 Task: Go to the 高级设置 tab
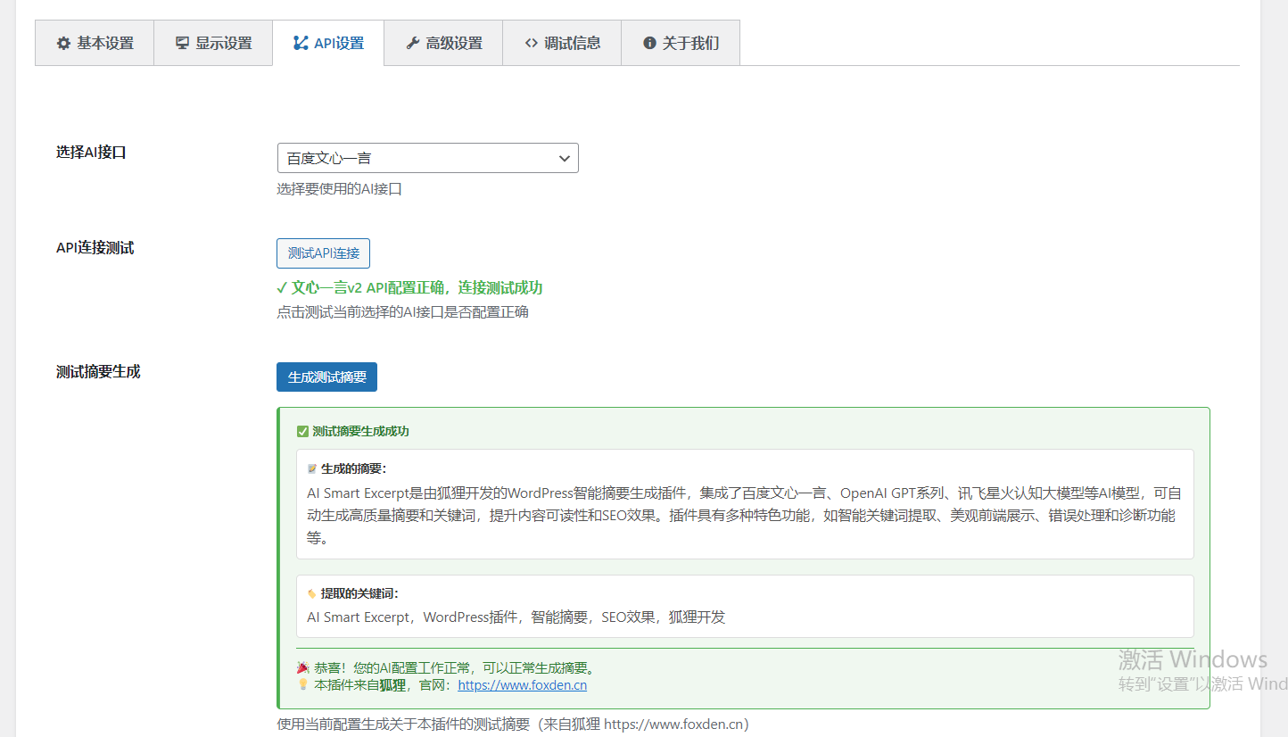443,43
